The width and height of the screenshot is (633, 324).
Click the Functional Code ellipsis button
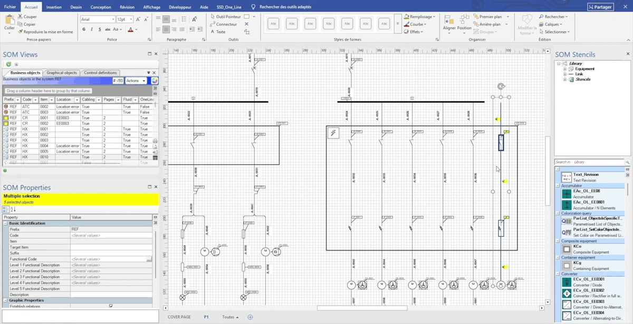(x=149, y=259)
